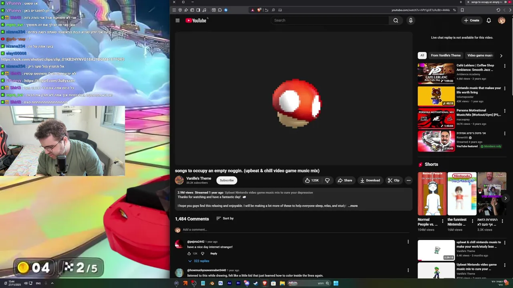
Task: Open tinyurl link in chat overlay
Action: tap(49, 80)
